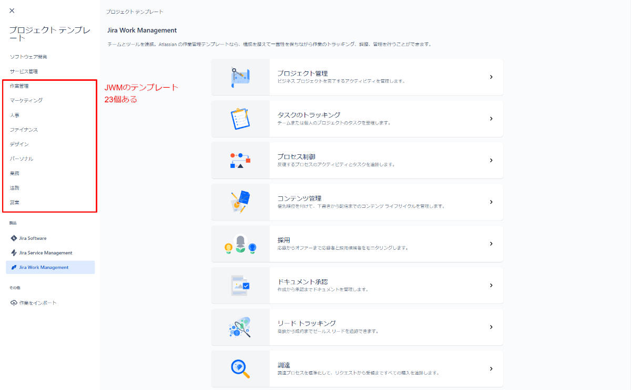
Task: Click the 調達 magnifying glass illustration
Action: (240, 368)
